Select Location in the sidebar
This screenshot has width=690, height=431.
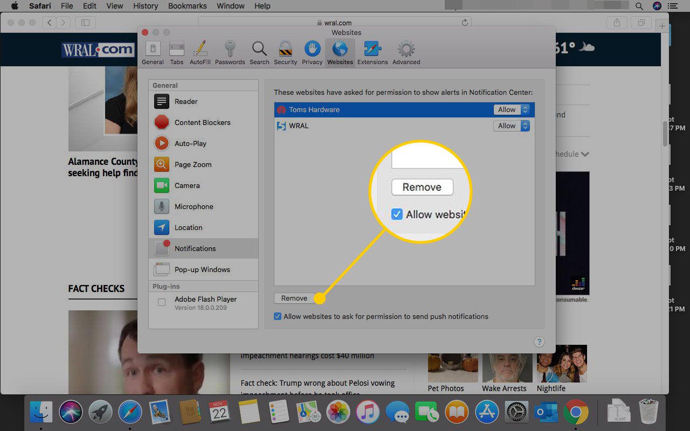(x=203, y=227)
